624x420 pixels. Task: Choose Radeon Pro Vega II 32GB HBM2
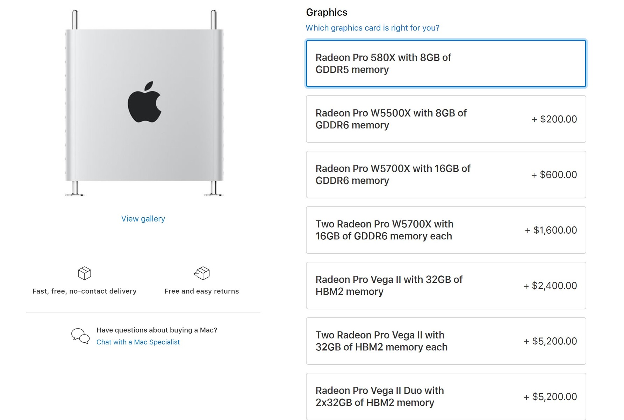tap(446, 286)
